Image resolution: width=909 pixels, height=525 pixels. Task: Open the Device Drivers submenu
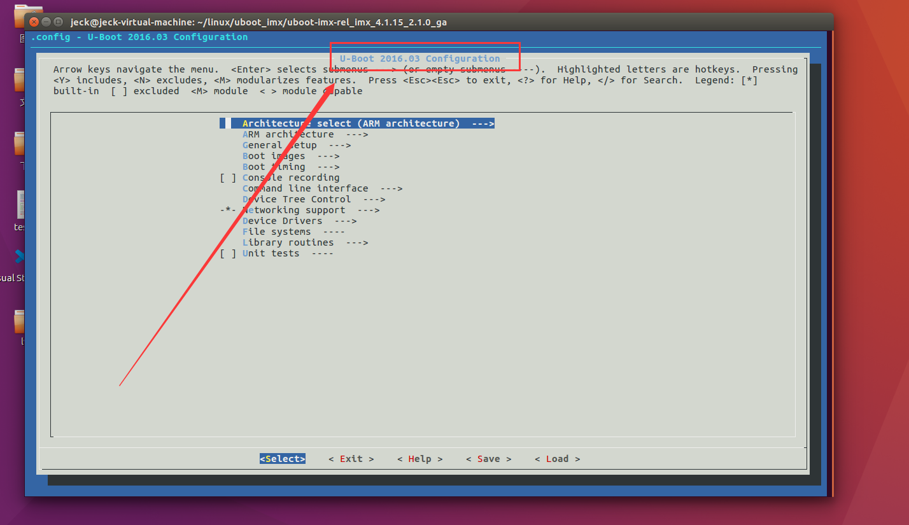pyautogui.click(x=299, y=221)
